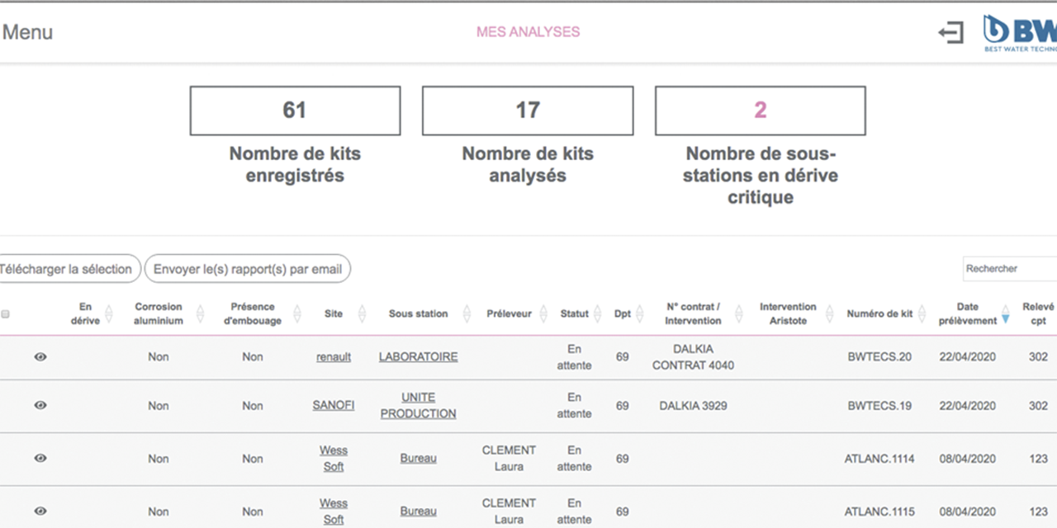The image size is (1057, 528).
Task: Sort by Date prélèvement column arrow
Action: [1005, 314]
